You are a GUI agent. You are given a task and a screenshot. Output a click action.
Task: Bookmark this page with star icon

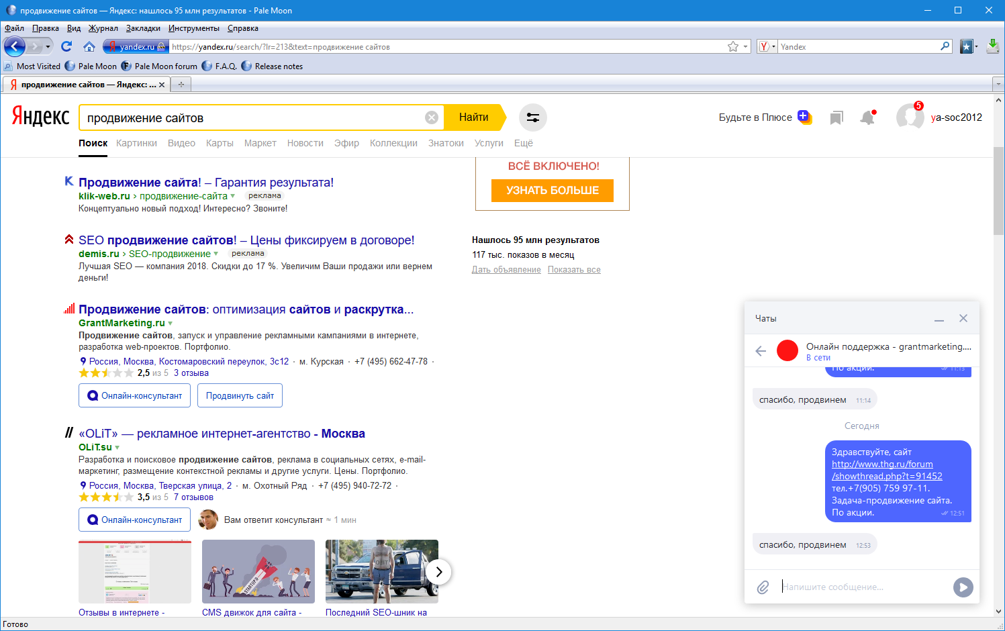(733, 46)
